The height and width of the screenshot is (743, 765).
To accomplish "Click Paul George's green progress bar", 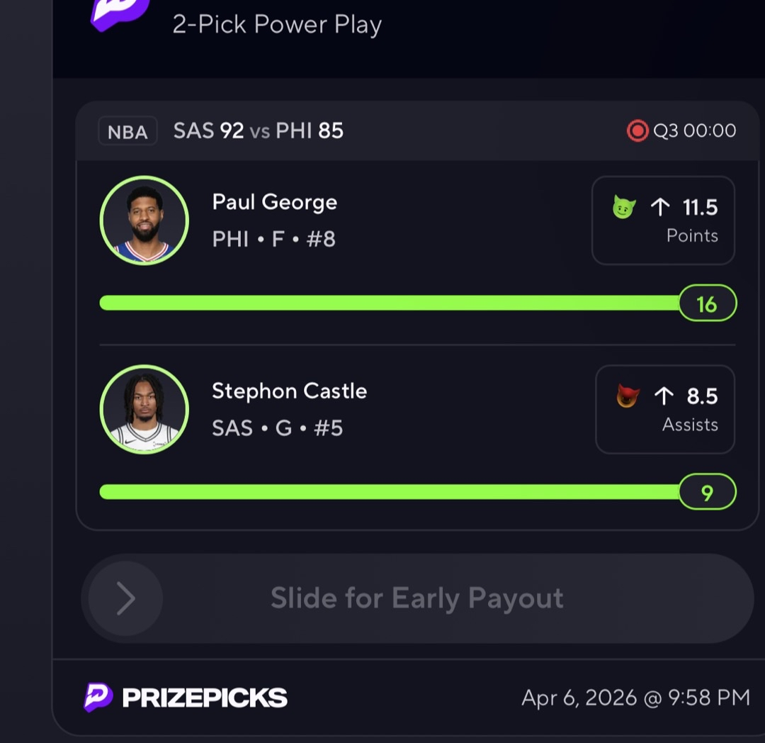I will (390, 303).
